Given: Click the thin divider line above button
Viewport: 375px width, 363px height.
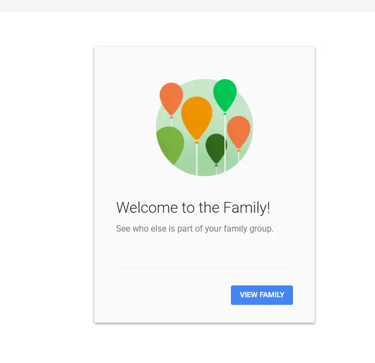Looking at the screenshot, I should 204,268.
